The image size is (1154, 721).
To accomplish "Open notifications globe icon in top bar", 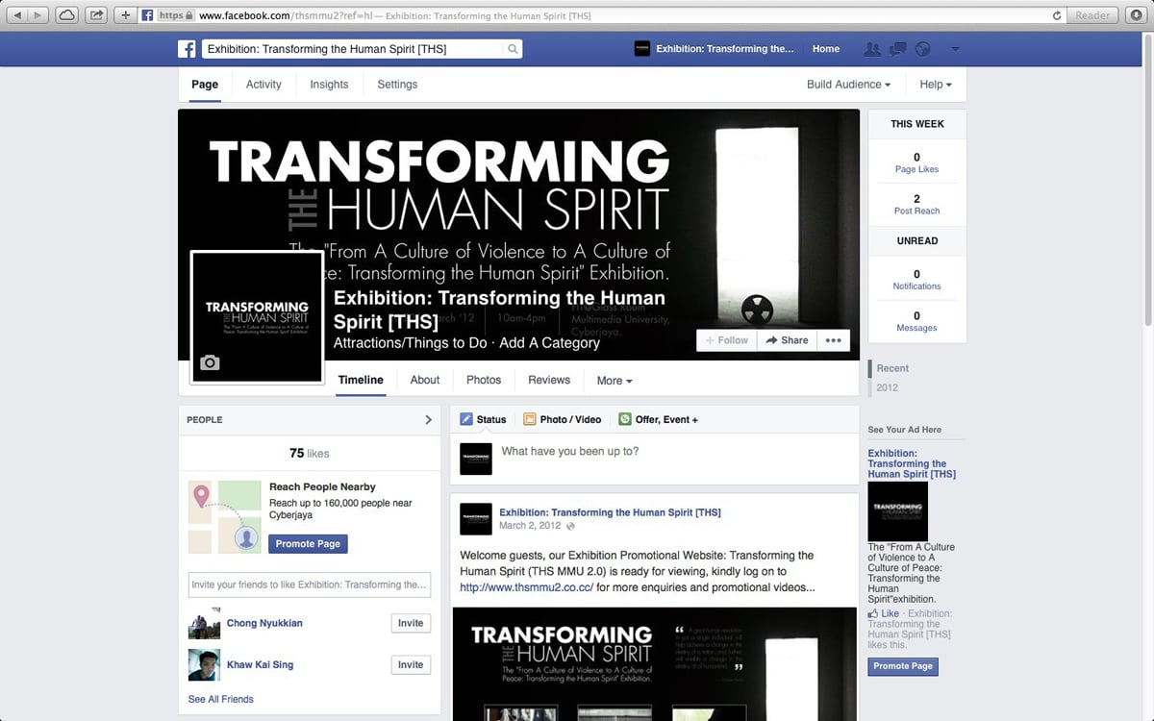I will (x=923, y=49).
